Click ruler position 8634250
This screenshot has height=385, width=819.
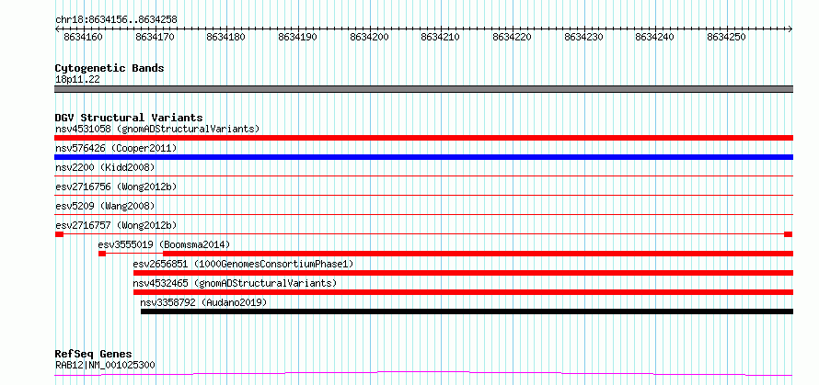click(727, 37)
